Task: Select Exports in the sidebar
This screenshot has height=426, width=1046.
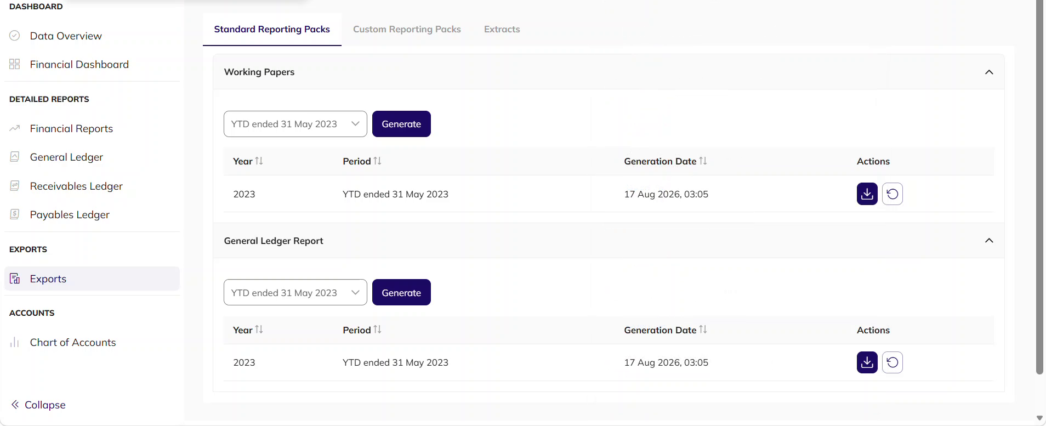Action: click(x=92, y=279)
